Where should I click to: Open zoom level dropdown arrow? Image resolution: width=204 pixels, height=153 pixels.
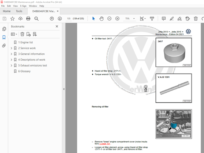tap(134, 19)
